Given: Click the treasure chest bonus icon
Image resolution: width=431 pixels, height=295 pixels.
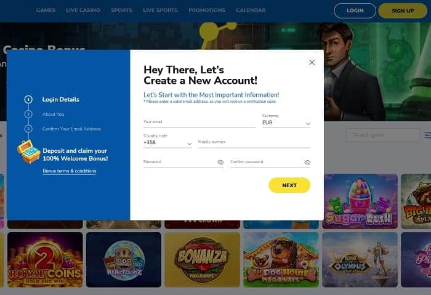Looking at the screenshot, I should [28, 152].
